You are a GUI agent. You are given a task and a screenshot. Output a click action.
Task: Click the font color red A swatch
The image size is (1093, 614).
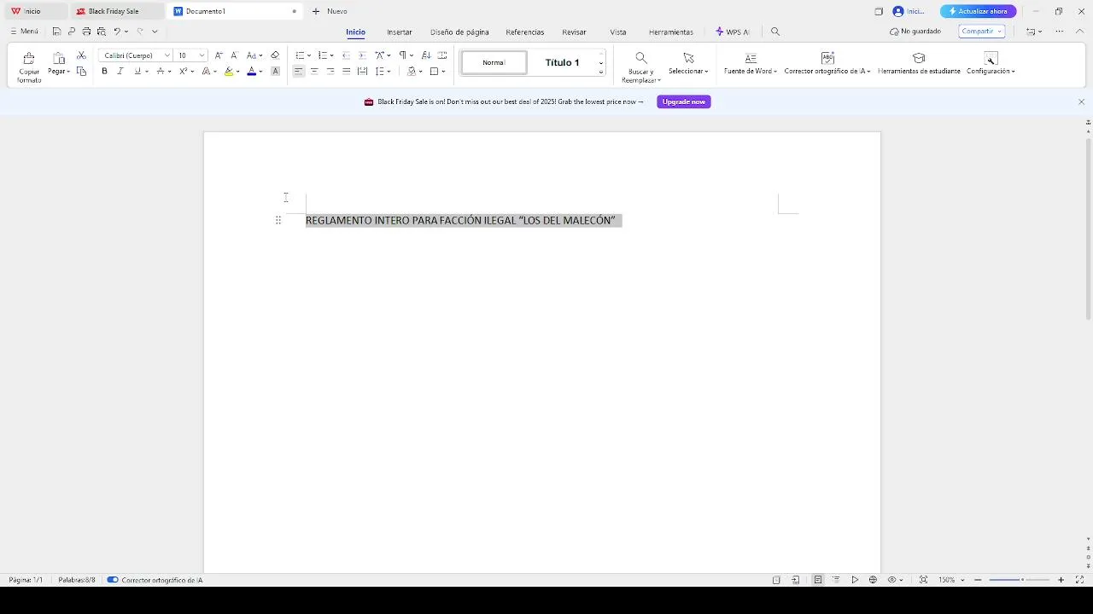tap(251, 72)
